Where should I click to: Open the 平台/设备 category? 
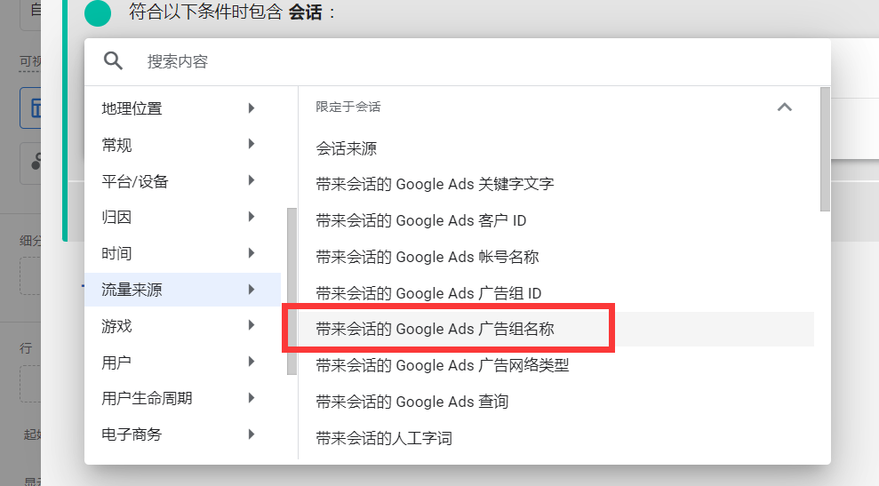click(182, 181)
